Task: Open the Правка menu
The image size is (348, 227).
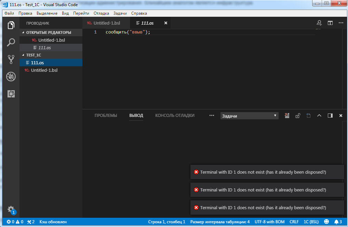Action: tap(25, 13)
